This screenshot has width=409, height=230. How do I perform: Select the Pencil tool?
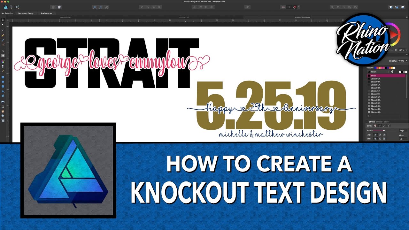point(3,40)
